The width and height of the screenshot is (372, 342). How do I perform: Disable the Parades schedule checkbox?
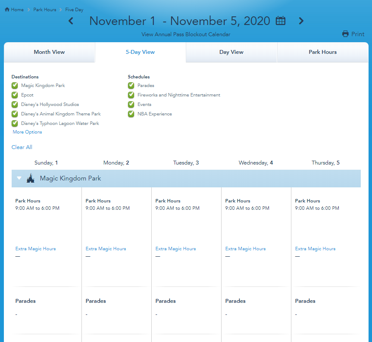(x=131, y=86)
